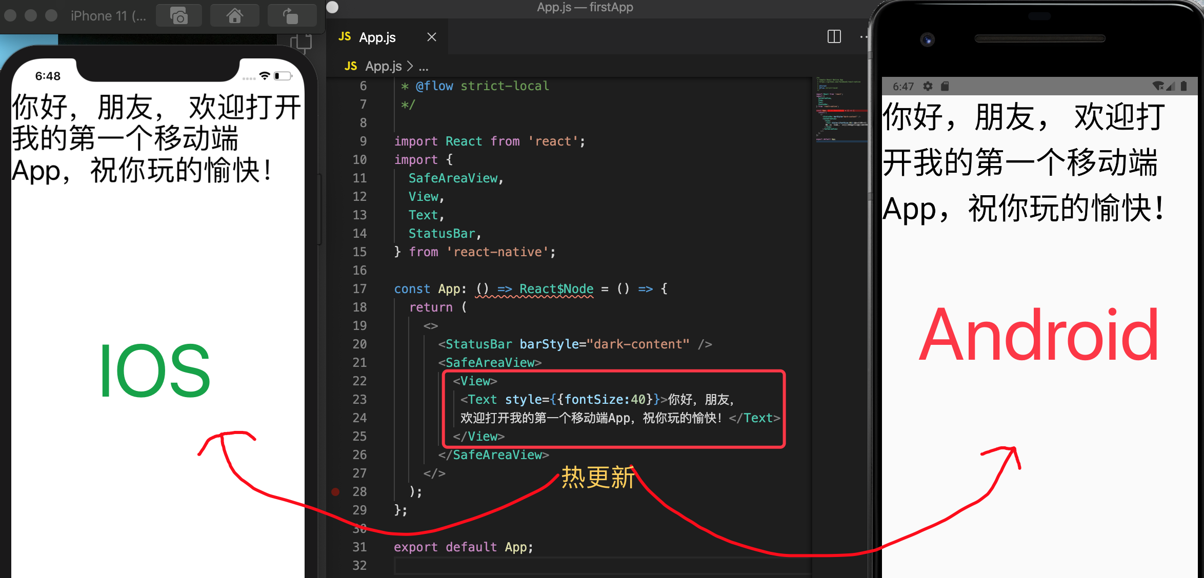Tap the Wi-Fi icon in the Android status bar
1204x578 pixels.
coord(1158,86)
